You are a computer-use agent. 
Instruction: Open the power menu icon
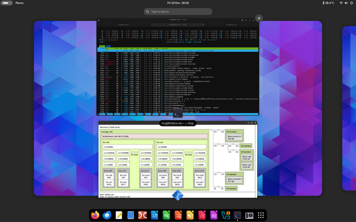pyautogui.click(x=352, y=3)
